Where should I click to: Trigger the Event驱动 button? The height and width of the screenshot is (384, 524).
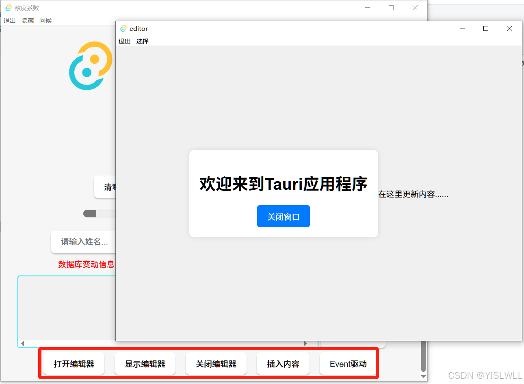tap(348, 363)
